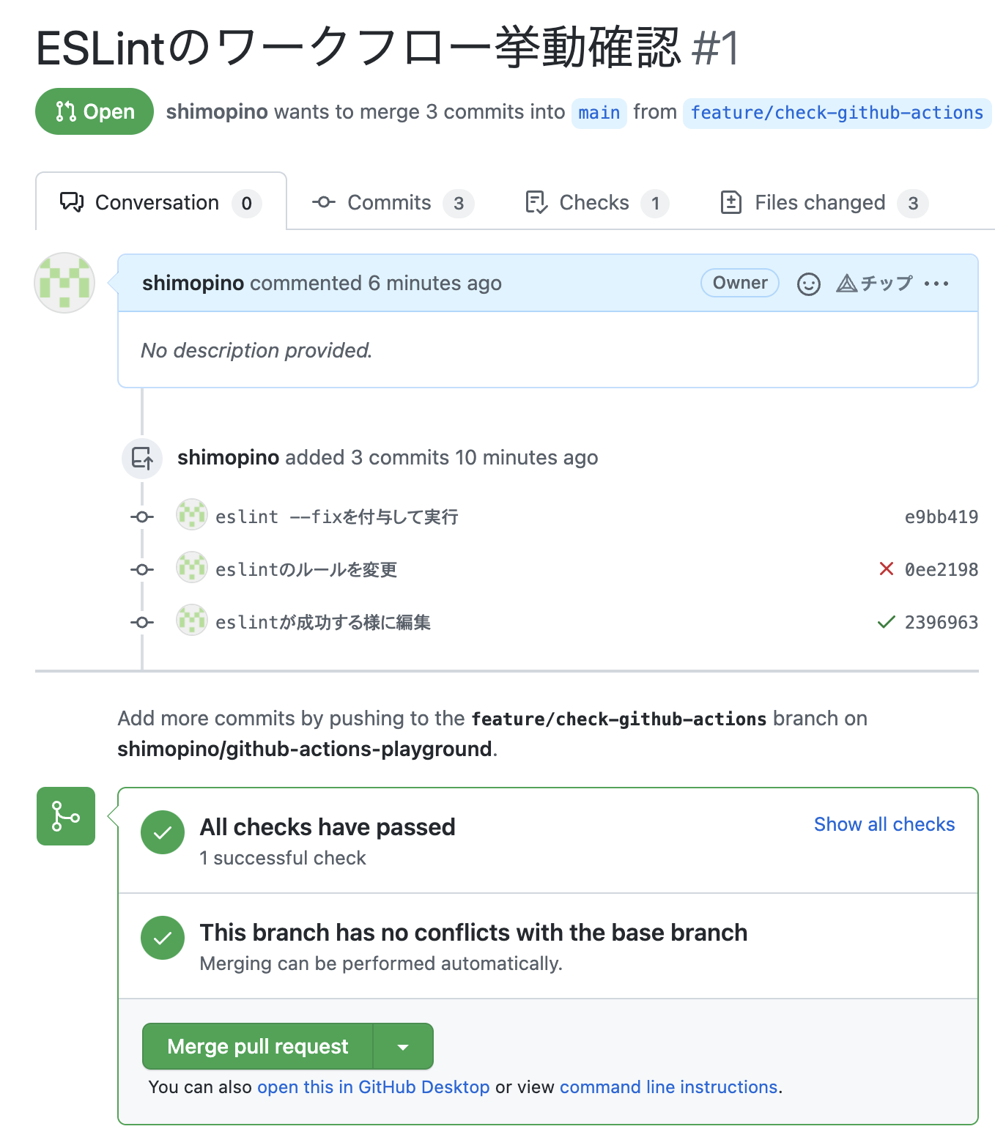Open commit message 'eslintのルールを変更'
995x1140 pixels.
(306, 569)
